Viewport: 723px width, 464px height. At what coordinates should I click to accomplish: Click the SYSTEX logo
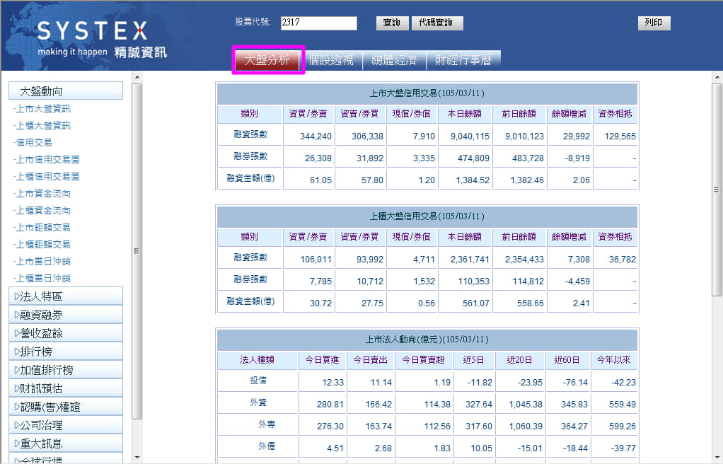point(92,32)
